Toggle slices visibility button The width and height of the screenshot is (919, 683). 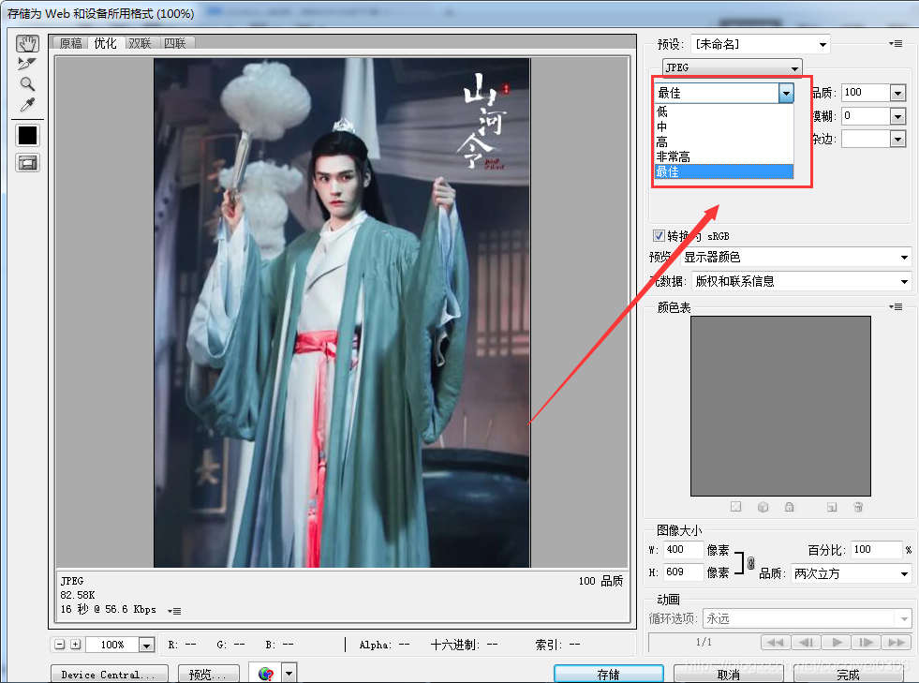coord(27,163)
